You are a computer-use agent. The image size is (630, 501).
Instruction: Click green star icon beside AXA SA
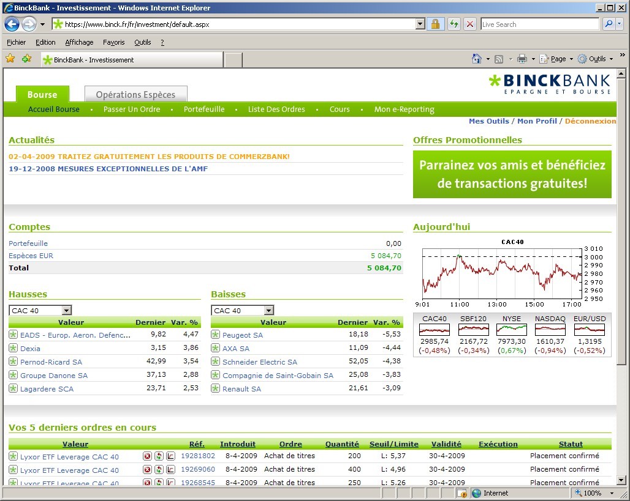coord(215,348)
